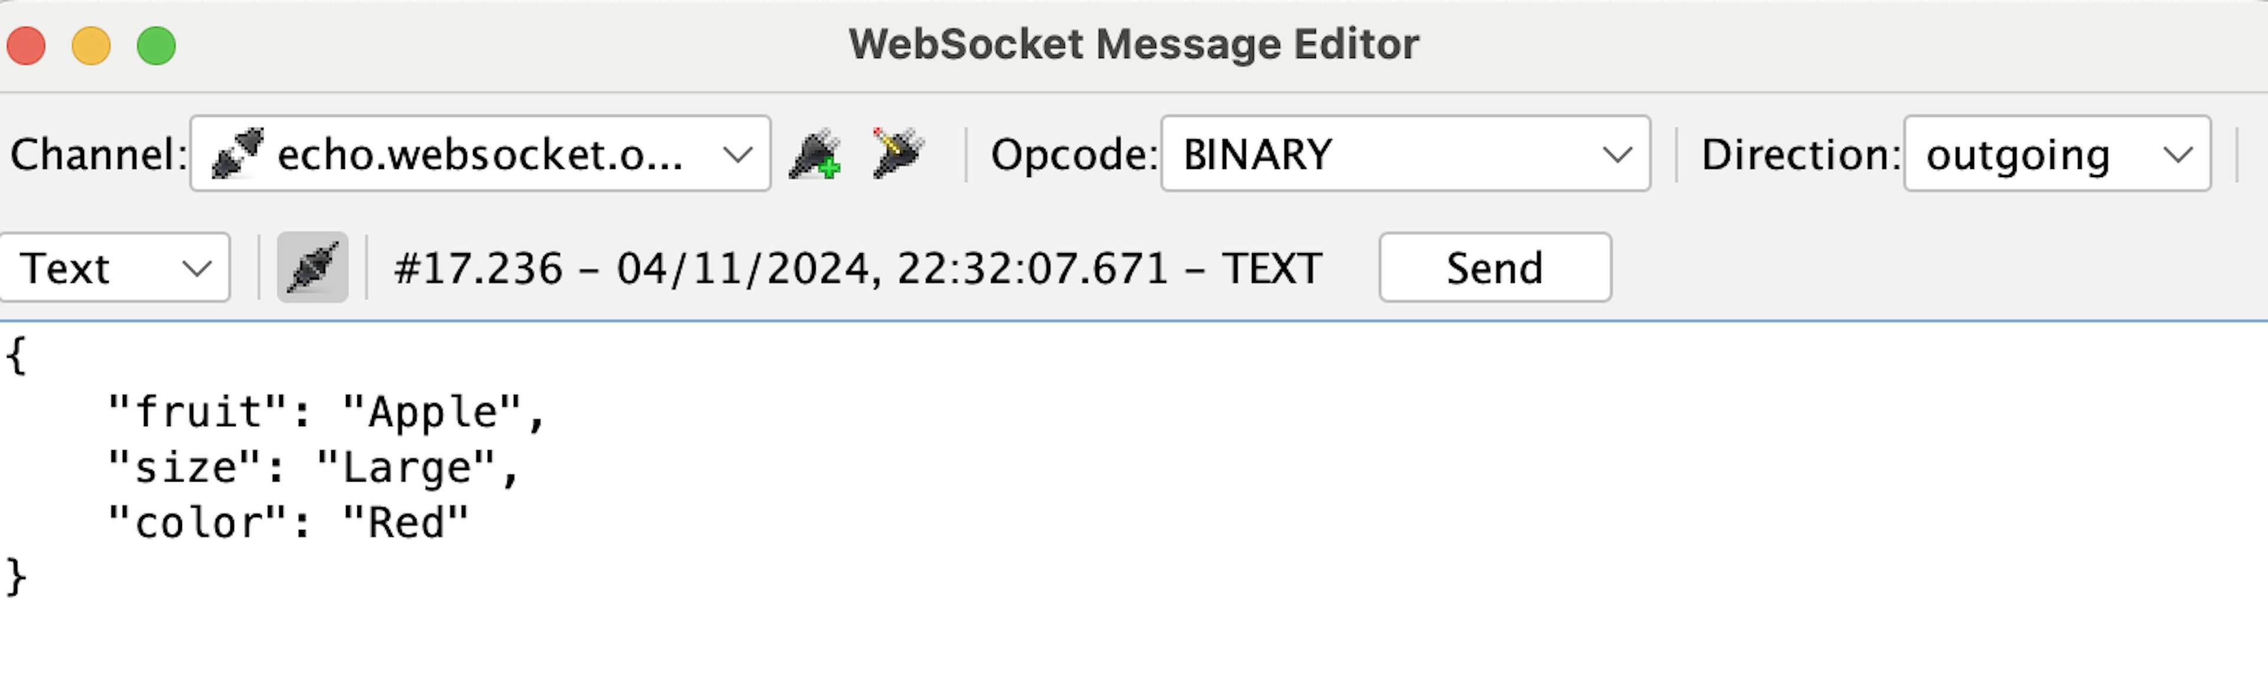
Task: Click the edit channel plug-with-pencil icon
Action: tap(897, 153)
